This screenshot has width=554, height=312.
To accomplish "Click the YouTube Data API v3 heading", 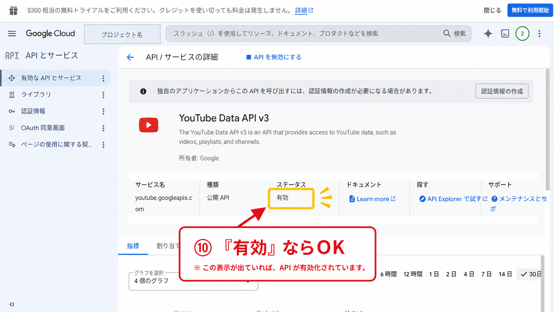I will (224, 118).
